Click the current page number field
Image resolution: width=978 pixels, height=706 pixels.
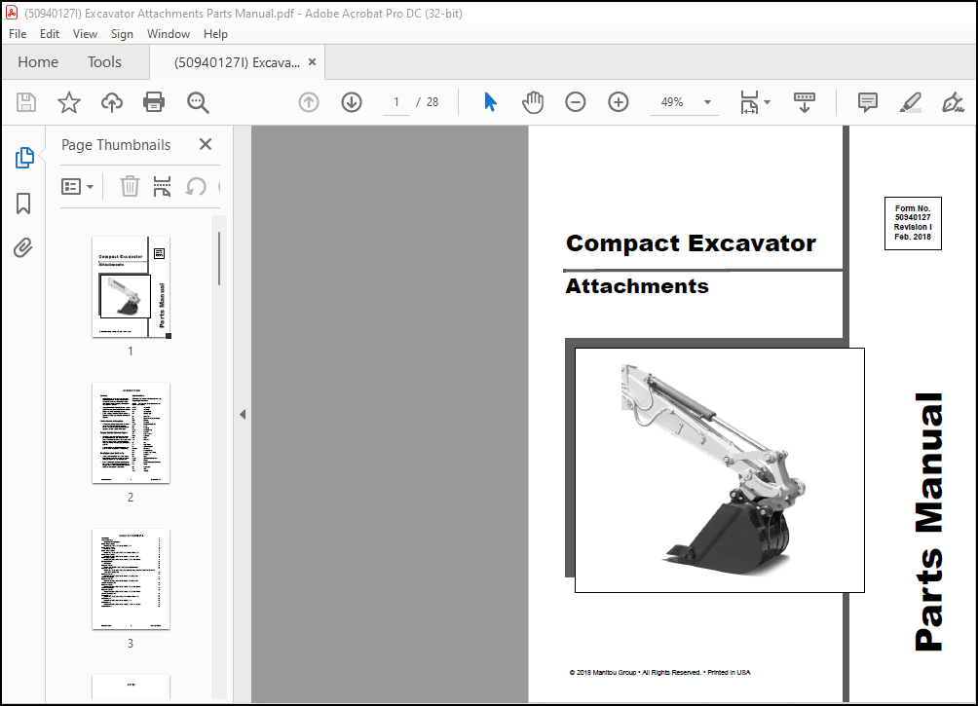(396, 102)
